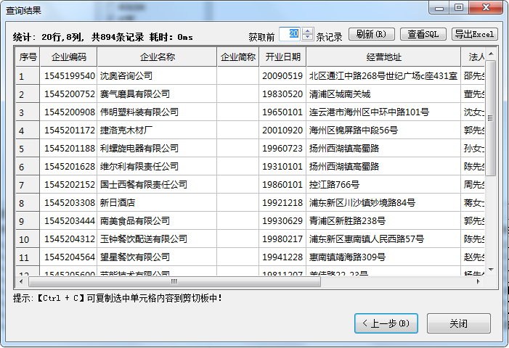Click the cell with code 1545203308
509x348 pixels.
tap(69, 203)
